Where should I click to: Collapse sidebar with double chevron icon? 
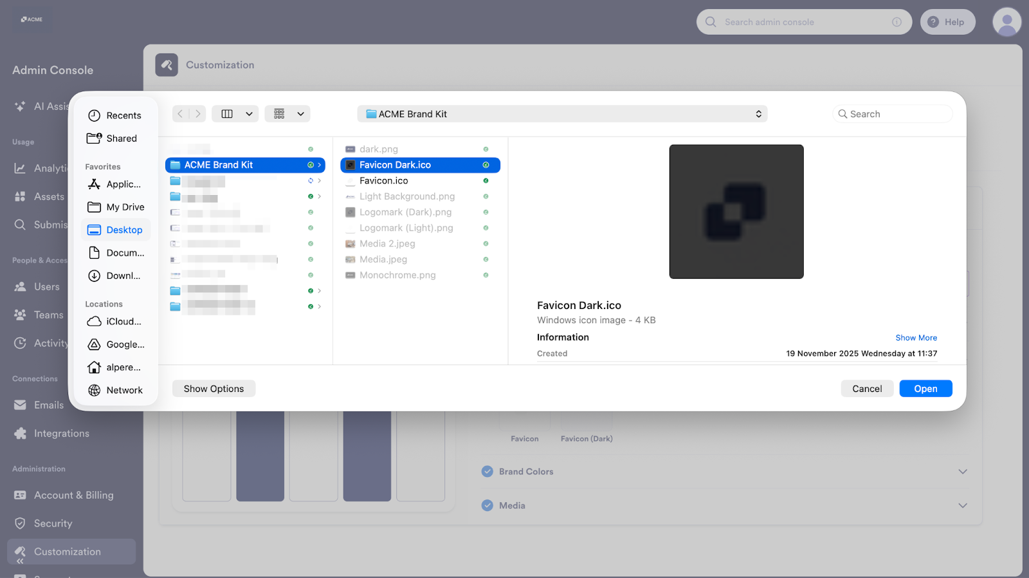point(20,561)
